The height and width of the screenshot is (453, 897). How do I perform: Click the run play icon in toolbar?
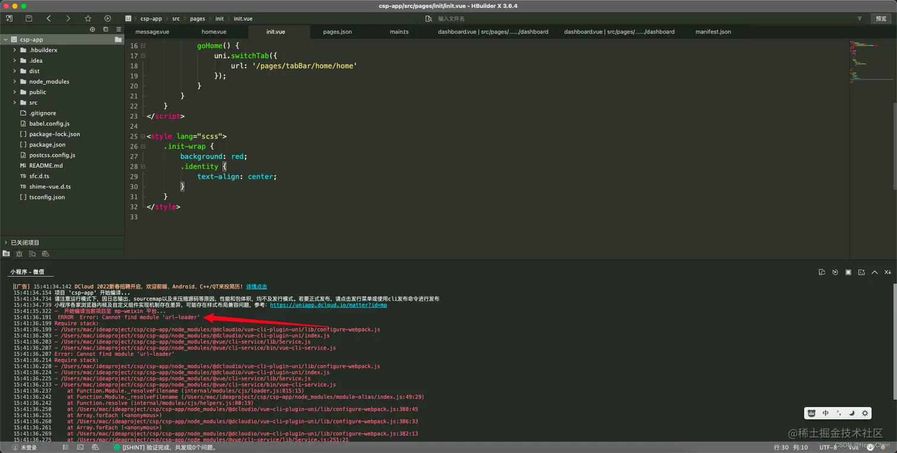click(107, 18)
